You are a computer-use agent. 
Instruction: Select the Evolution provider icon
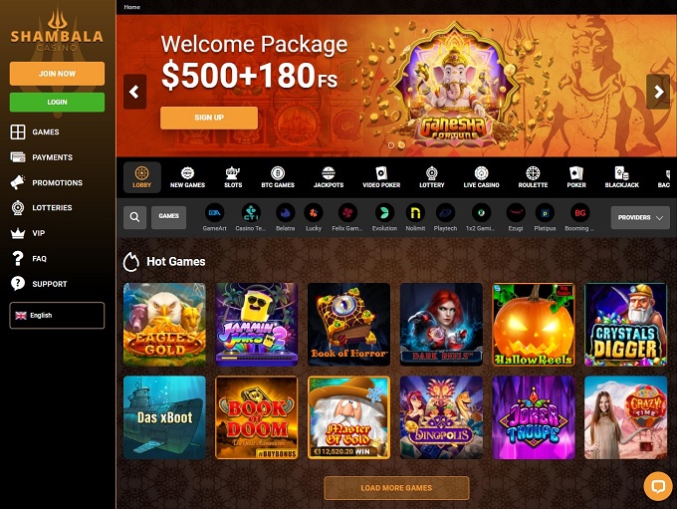384,213
